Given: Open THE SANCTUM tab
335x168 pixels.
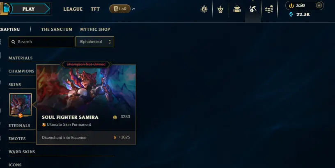Looking at the screenshot, I should pos(57,30).
